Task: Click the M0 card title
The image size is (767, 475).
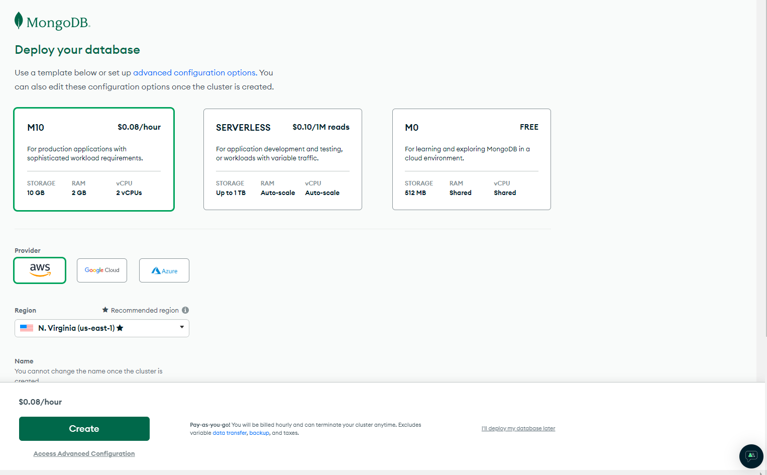Action: click(x=412, y=128)
